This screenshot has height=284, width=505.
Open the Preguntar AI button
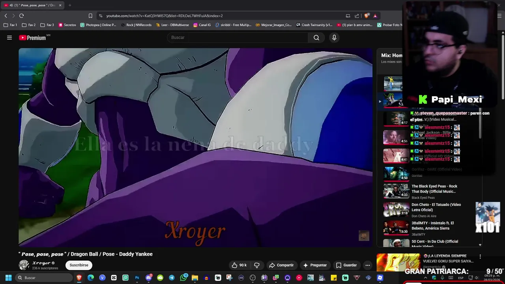point(314,265)
